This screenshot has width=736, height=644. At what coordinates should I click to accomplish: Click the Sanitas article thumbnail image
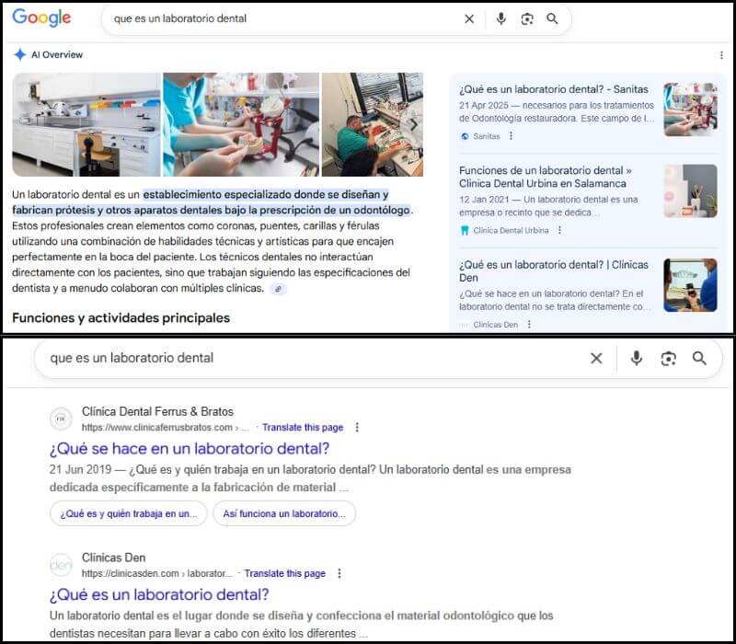click(x=688, y=110)
